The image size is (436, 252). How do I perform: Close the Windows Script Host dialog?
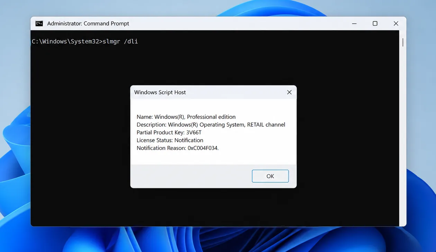(x=289, y=92)
